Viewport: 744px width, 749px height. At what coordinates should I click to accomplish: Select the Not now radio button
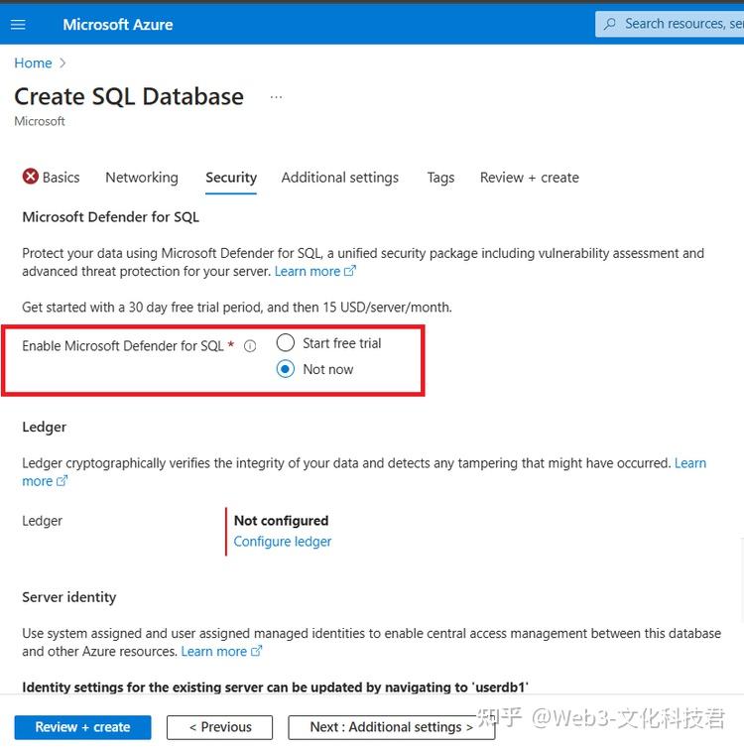click(286, 369)
